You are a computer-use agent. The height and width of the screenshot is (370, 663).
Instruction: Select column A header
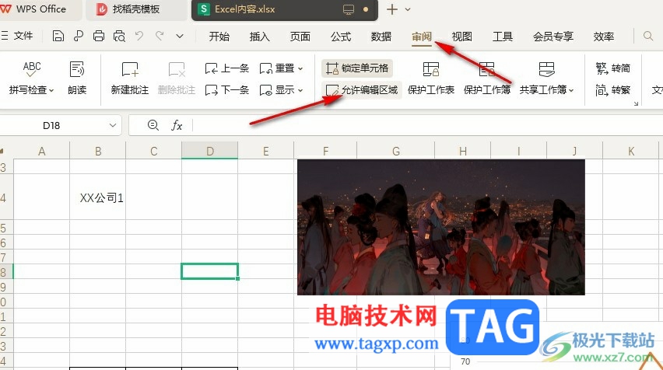tap(41, 152)
